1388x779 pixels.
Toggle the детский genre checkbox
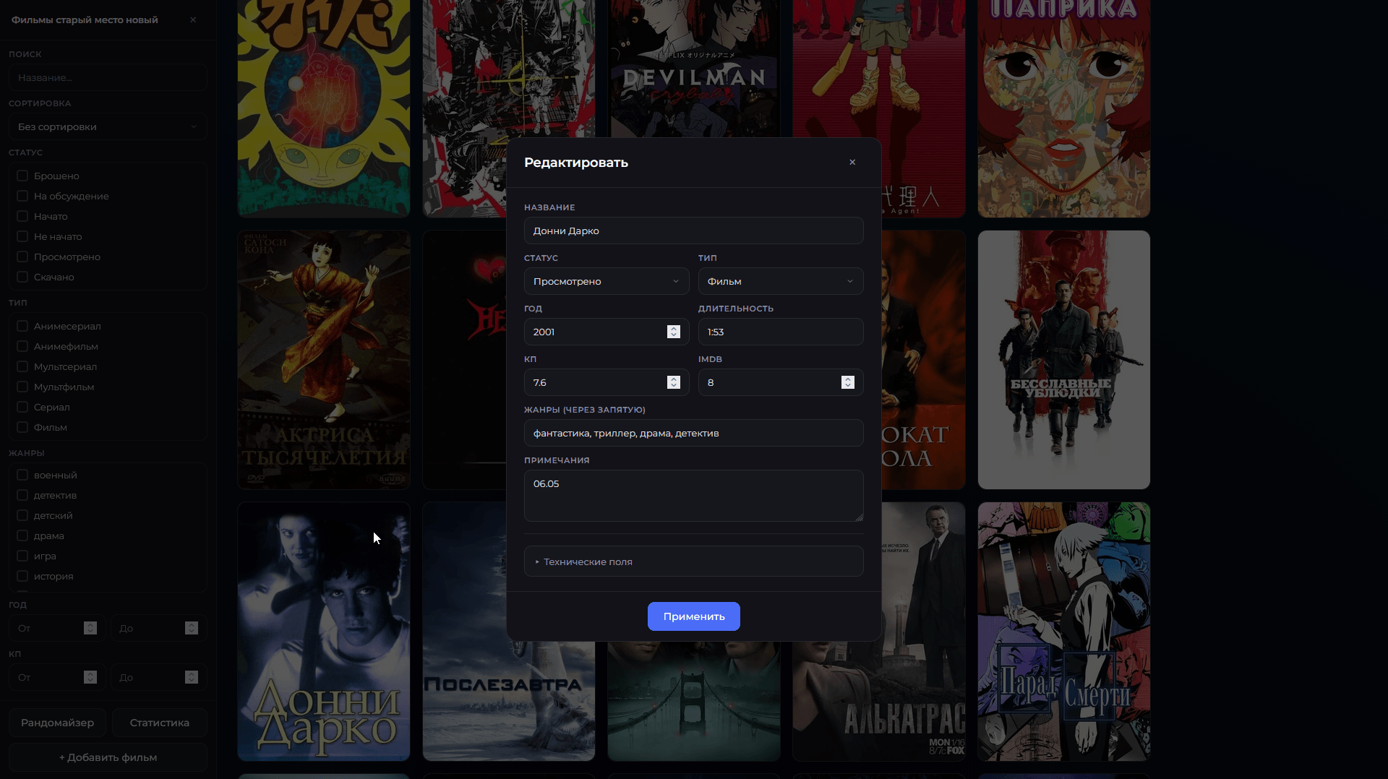pos(22,515)
